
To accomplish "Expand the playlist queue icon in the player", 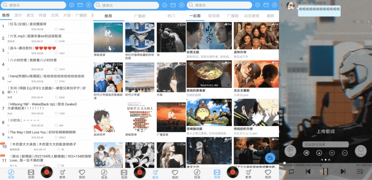I will [360, 171].
